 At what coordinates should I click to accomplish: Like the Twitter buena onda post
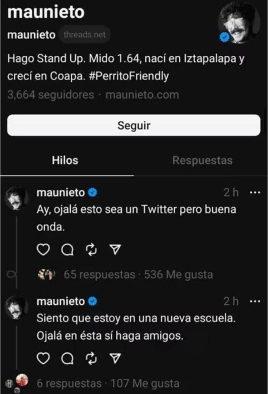[44, 249]
